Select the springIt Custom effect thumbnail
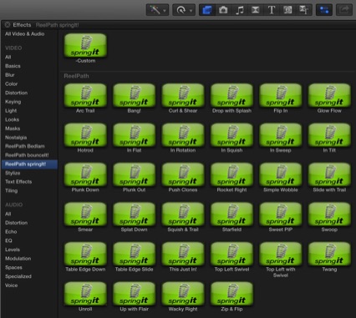356x318 pixels. 85,45
